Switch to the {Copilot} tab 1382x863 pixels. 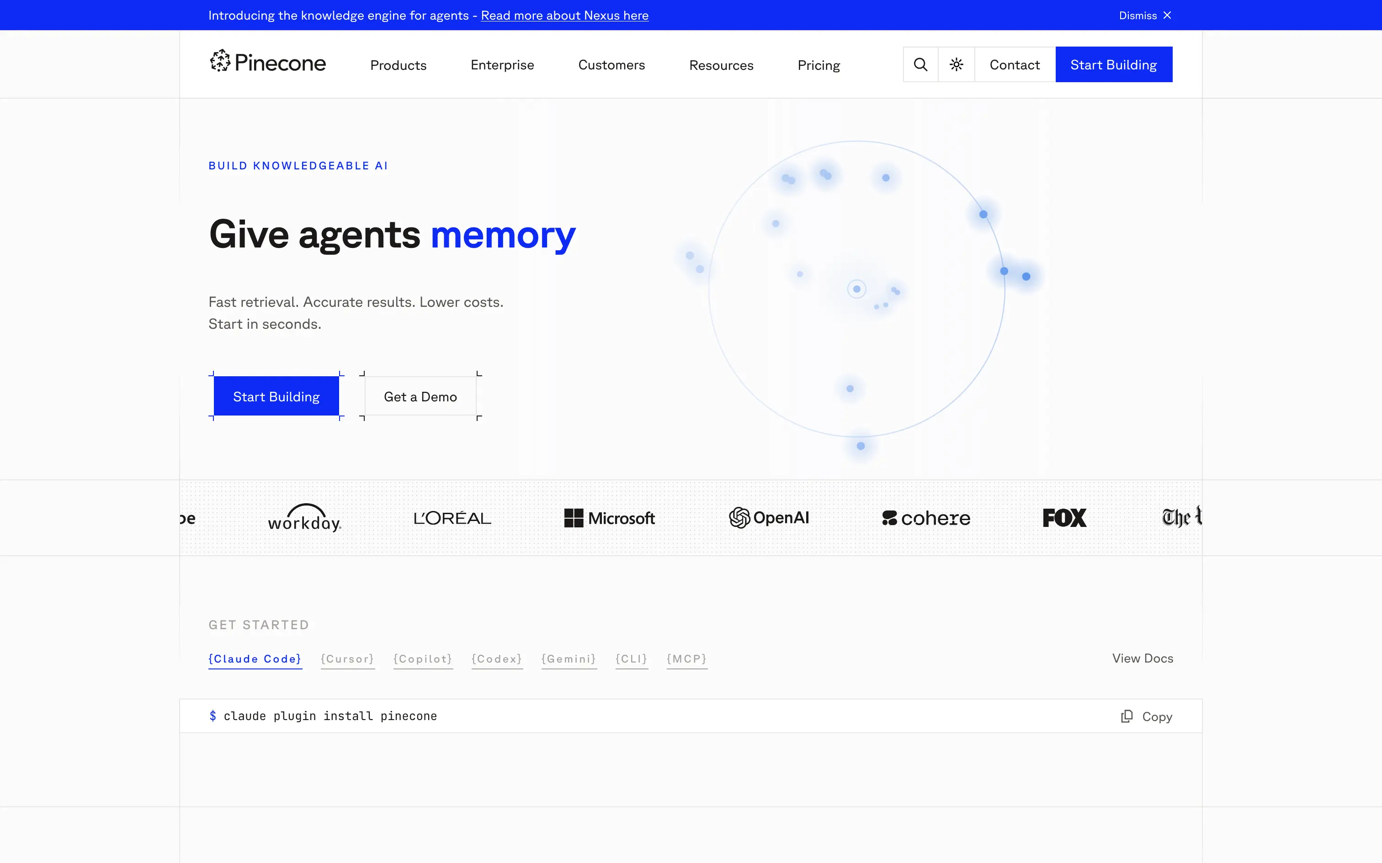(423, 659)
